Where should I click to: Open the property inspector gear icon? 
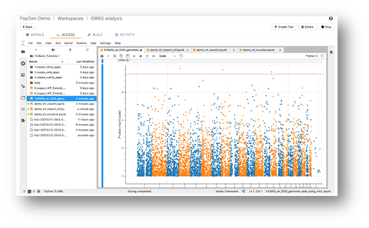331,52
